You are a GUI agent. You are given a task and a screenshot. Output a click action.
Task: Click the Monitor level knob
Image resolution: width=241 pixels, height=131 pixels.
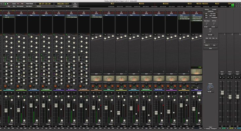210,87
